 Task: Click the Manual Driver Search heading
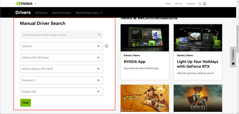43,24
